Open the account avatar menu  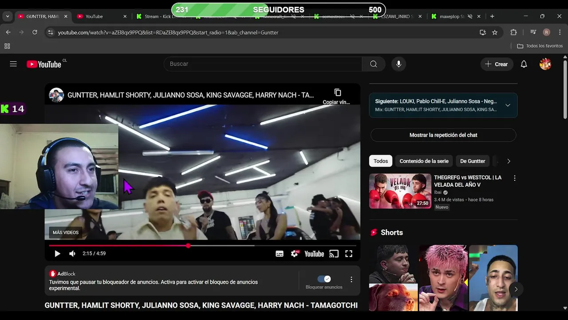point(545,64)
